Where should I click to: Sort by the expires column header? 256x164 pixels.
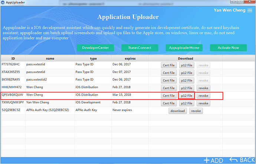tap(130, 58)
